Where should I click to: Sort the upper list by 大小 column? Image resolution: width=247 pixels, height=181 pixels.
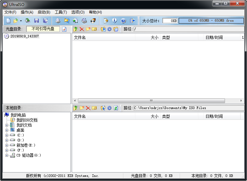tap(148, 38)
